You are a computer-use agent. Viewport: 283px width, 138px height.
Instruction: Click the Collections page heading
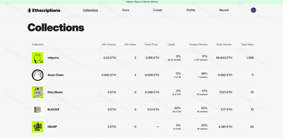click(x=56, y=28)
